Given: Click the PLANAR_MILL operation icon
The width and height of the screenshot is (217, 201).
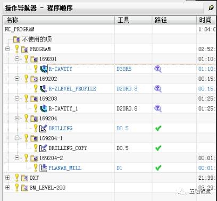Looking at the screenshot, I should [43, 168].
